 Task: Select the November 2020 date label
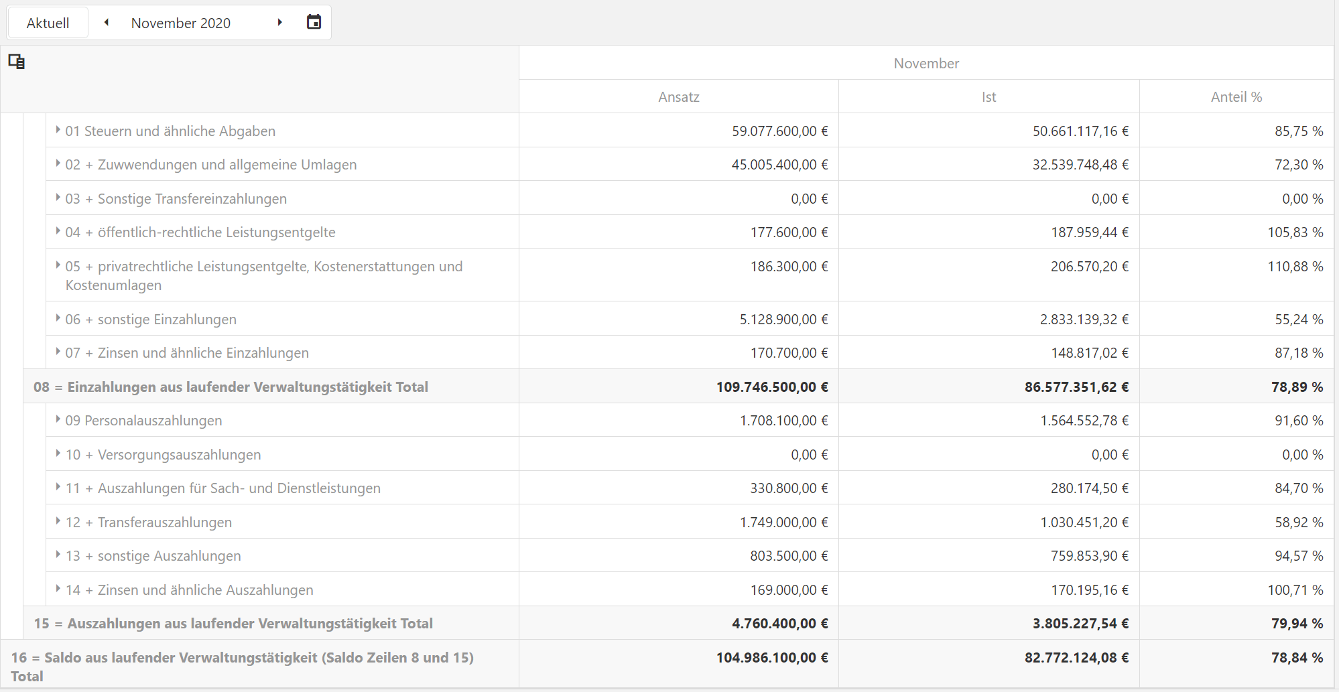[181, 23]
